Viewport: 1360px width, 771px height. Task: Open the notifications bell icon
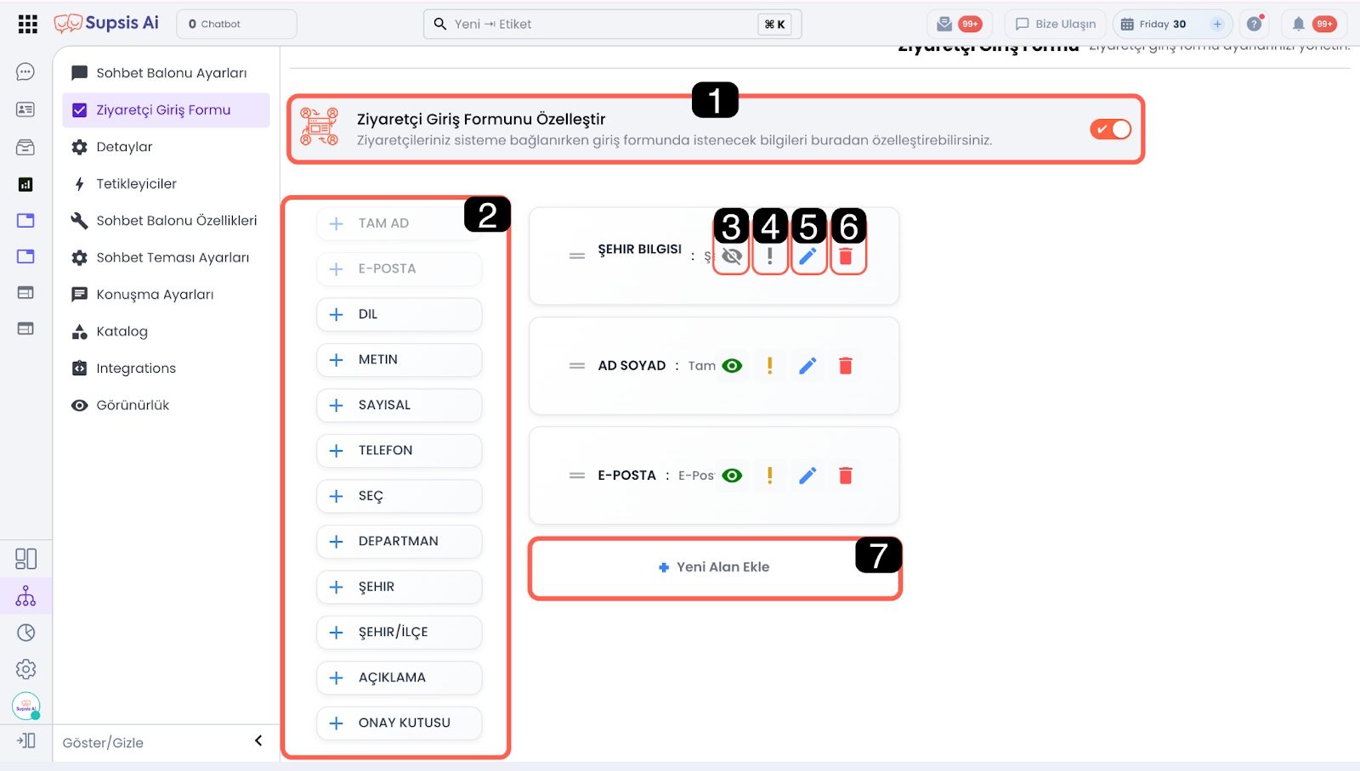pyautogui.click(x=1298, y=24)
